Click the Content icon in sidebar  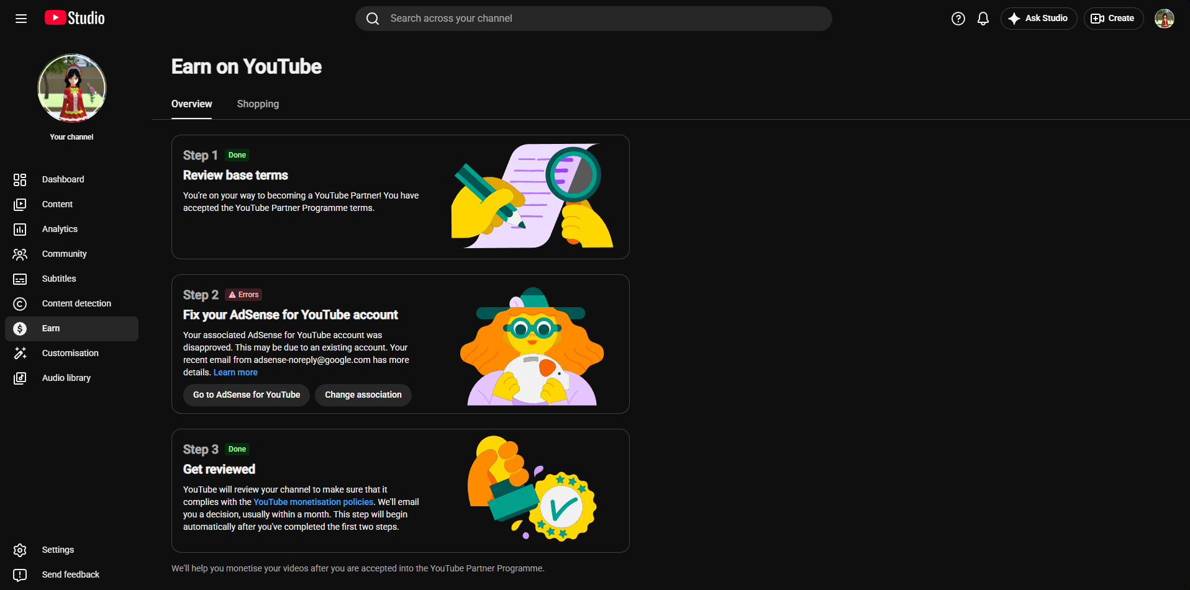pyautogui.click(x=20, y=205)
